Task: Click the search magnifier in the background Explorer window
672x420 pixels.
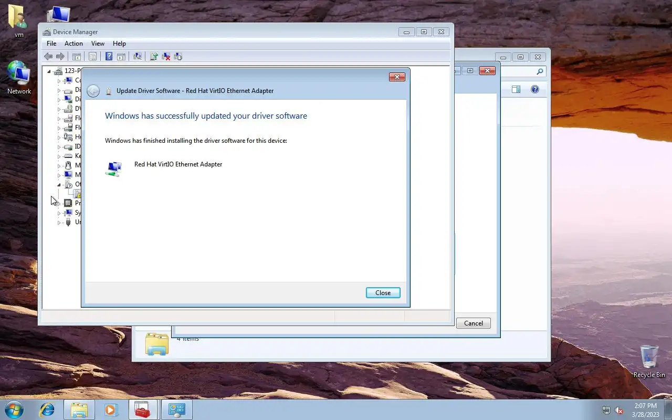Action: 540,71
